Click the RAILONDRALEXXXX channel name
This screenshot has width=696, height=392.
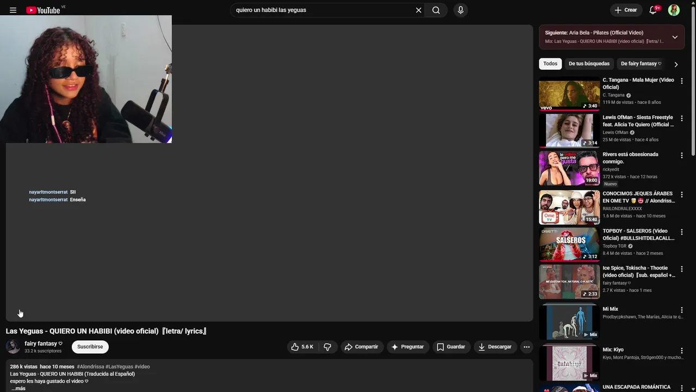click(x=622, y=209)
